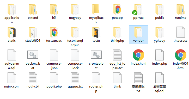
Task: Click the 'thinkphp' folder name label
Action: pos(117,41)
